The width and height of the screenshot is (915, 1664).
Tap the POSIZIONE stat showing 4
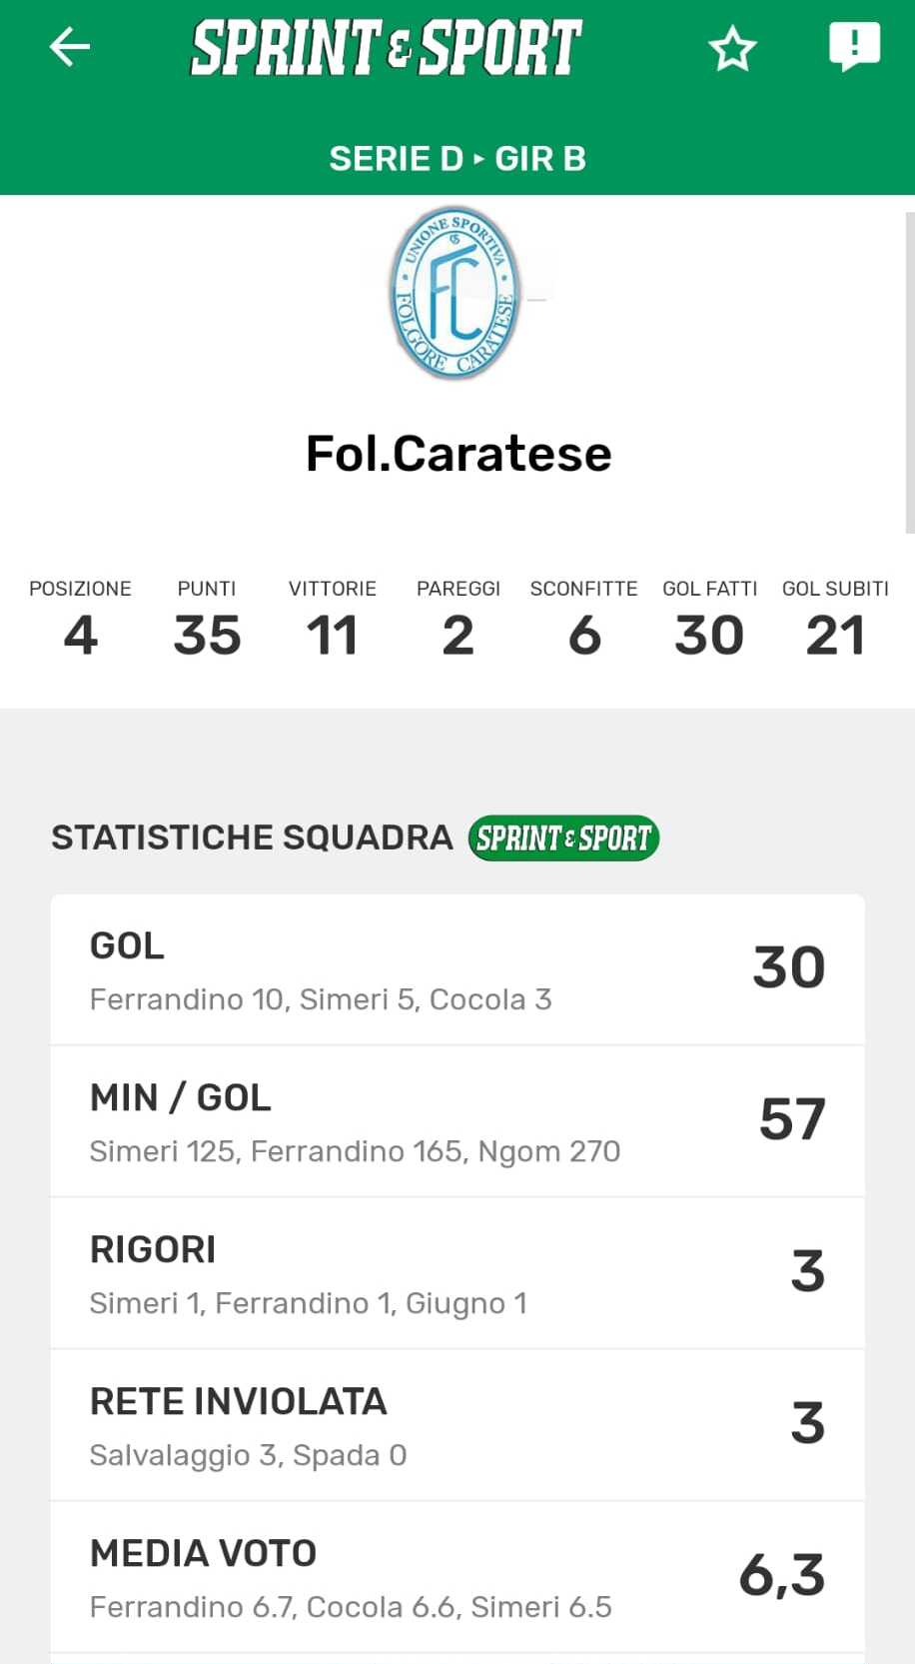coord(80,622)
